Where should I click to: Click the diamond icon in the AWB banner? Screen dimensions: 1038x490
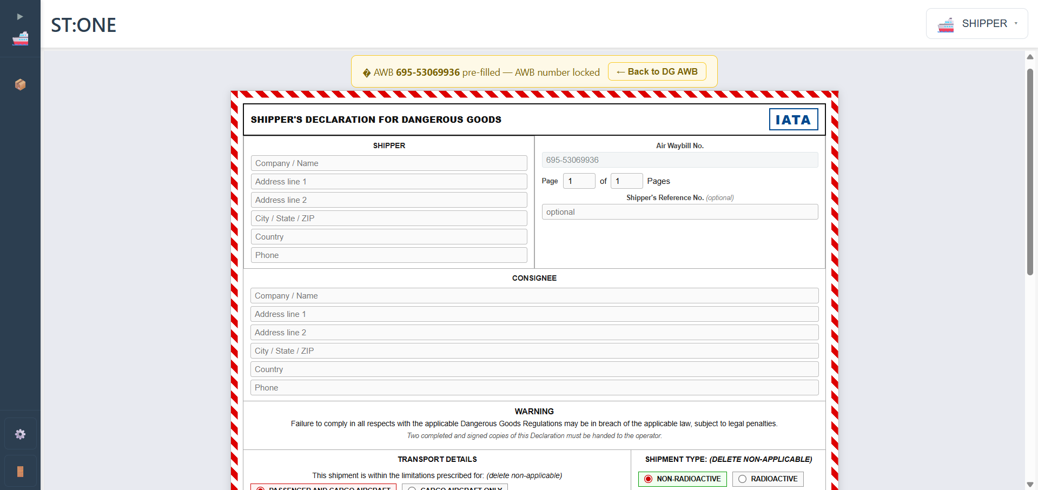[x=367, y=73]
